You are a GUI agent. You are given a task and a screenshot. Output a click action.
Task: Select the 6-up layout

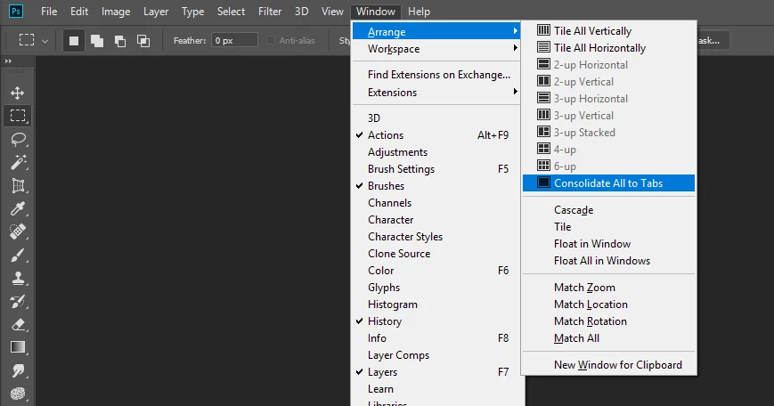tap(608, 166)
